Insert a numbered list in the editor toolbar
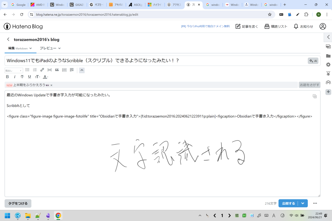Image resolution: width=332 pixels, height=221 pixels. click(x=35, y=70)
